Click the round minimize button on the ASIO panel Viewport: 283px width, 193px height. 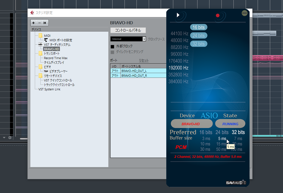pyautogui.click(x=245, y=13)
